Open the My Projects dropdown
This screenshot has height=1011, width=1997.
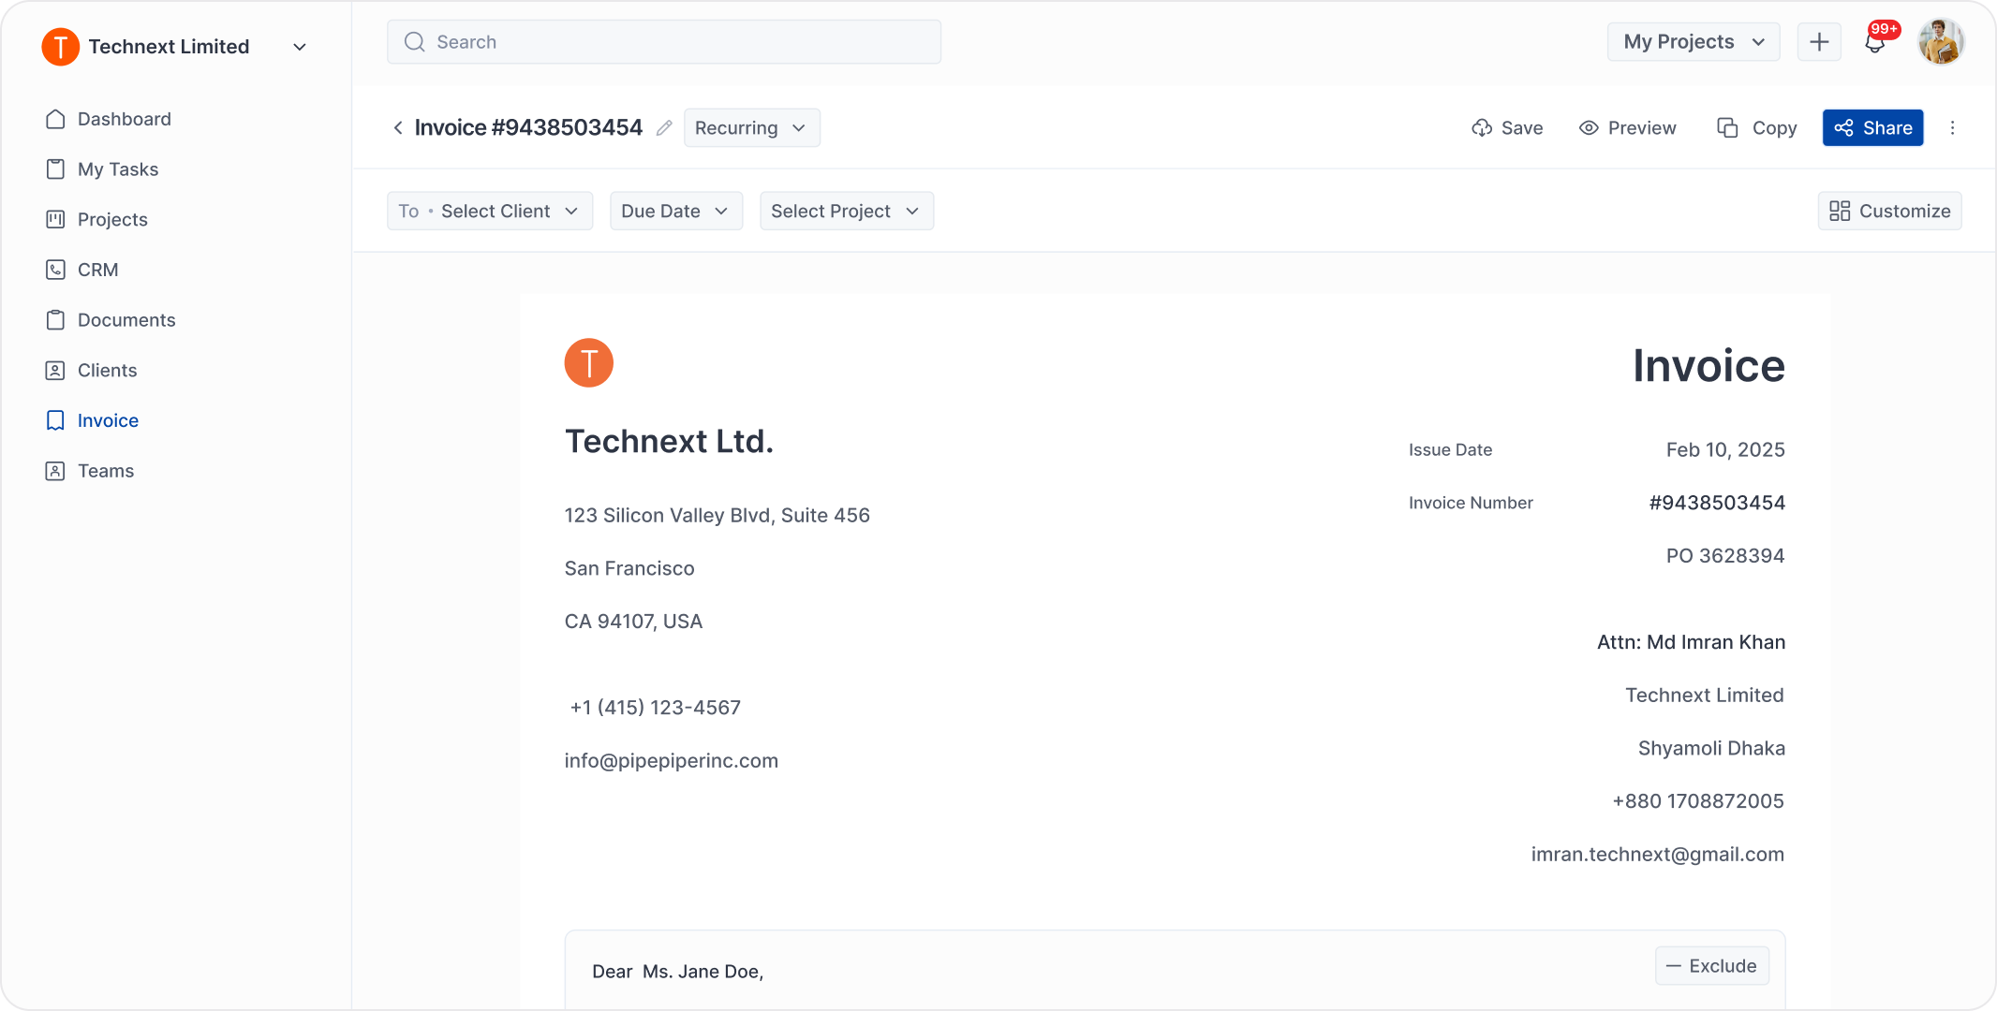pos(1693,42)
